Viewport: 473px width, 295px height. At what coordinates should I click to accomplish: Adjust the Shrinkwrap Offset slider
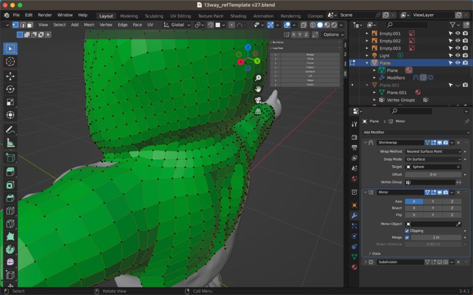point(433,174)
